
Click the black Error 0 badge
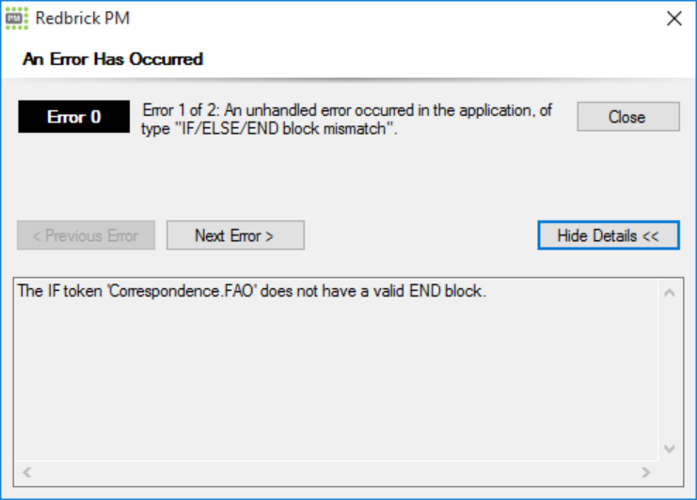pyautogui.click(x=74, y=118)
